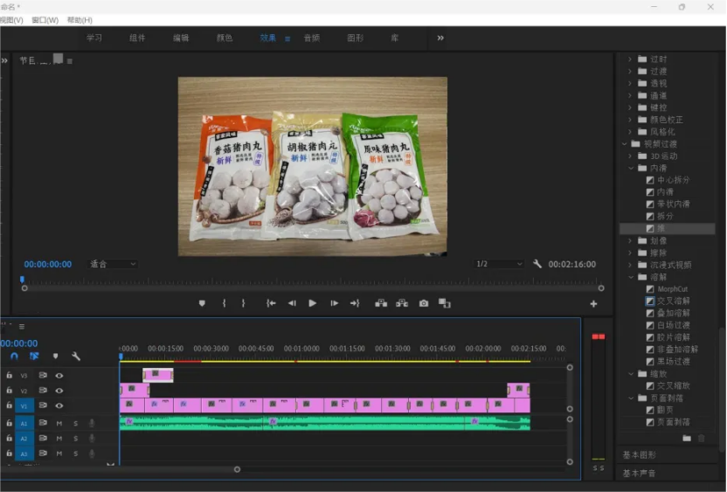Open the 适合 zoom level dropdown
The width and height of the screenshot is (727, 492).
[x=114, y=264]
